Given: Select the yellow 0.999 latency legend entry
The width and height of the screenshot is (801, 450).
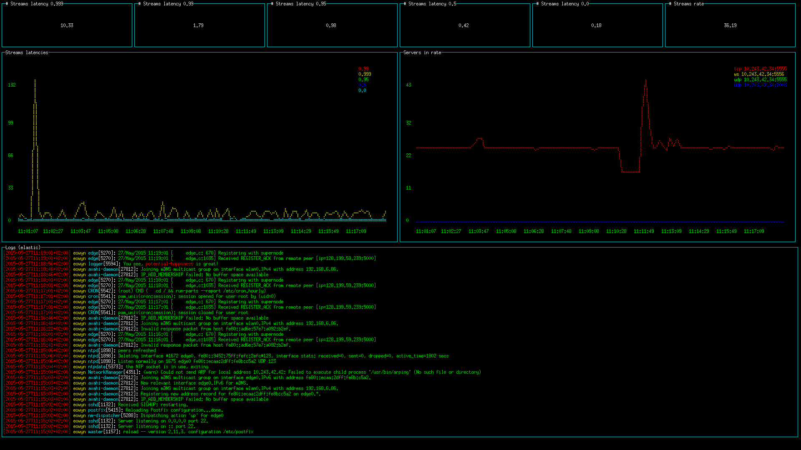Looking at the screenshot, I should click(x=365, y=74).
